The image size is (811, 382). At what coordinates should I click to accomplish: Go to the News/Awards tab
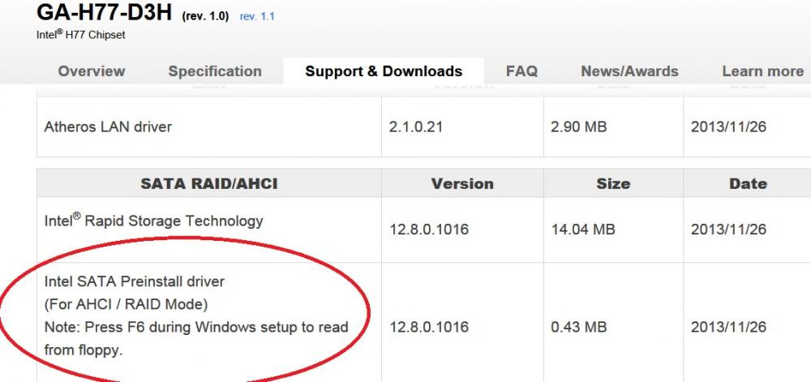[629, 71]
